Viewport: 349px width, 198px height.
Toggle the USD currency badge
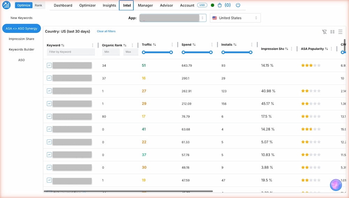click(x=202, y=5)
